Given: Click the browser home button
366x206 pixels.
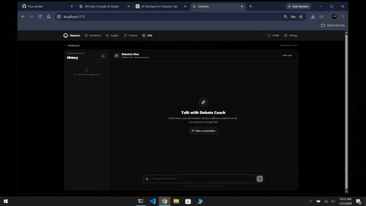Looking at the screenshot, I should [49, 17].
